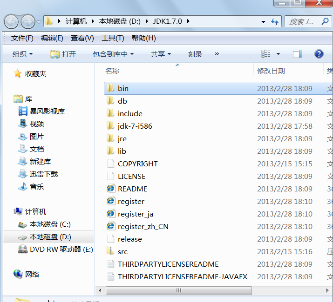The image size is (333, 302).
Task: Click the horizontal scrollbar right arrow
Action: coord(327,290)
